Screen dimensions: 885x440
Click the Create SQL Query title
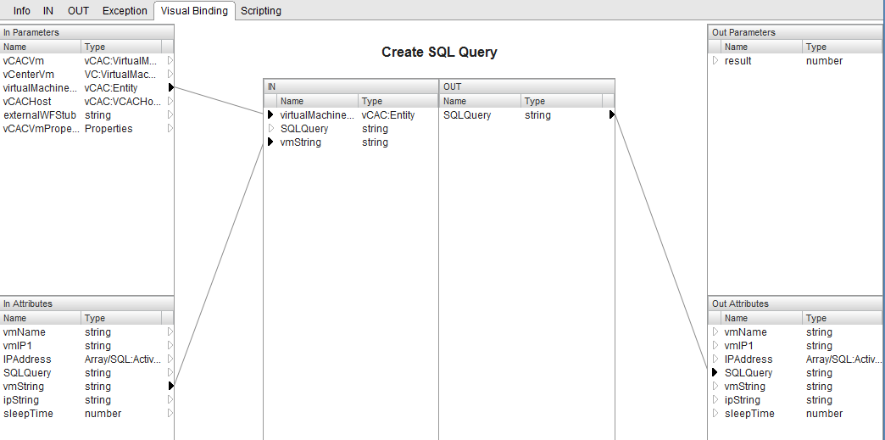click(x=439, y=53)
